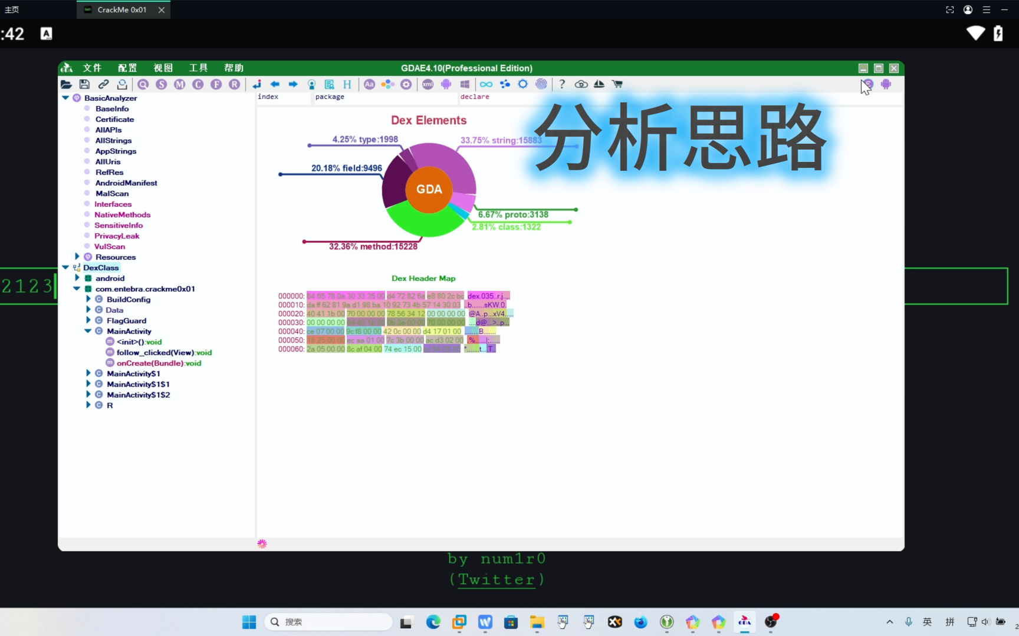Open the 文件 menu

92,68
